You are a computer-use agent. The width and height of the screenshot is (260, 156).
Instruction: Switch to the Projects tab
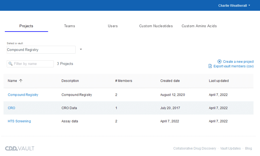point(26,26)
